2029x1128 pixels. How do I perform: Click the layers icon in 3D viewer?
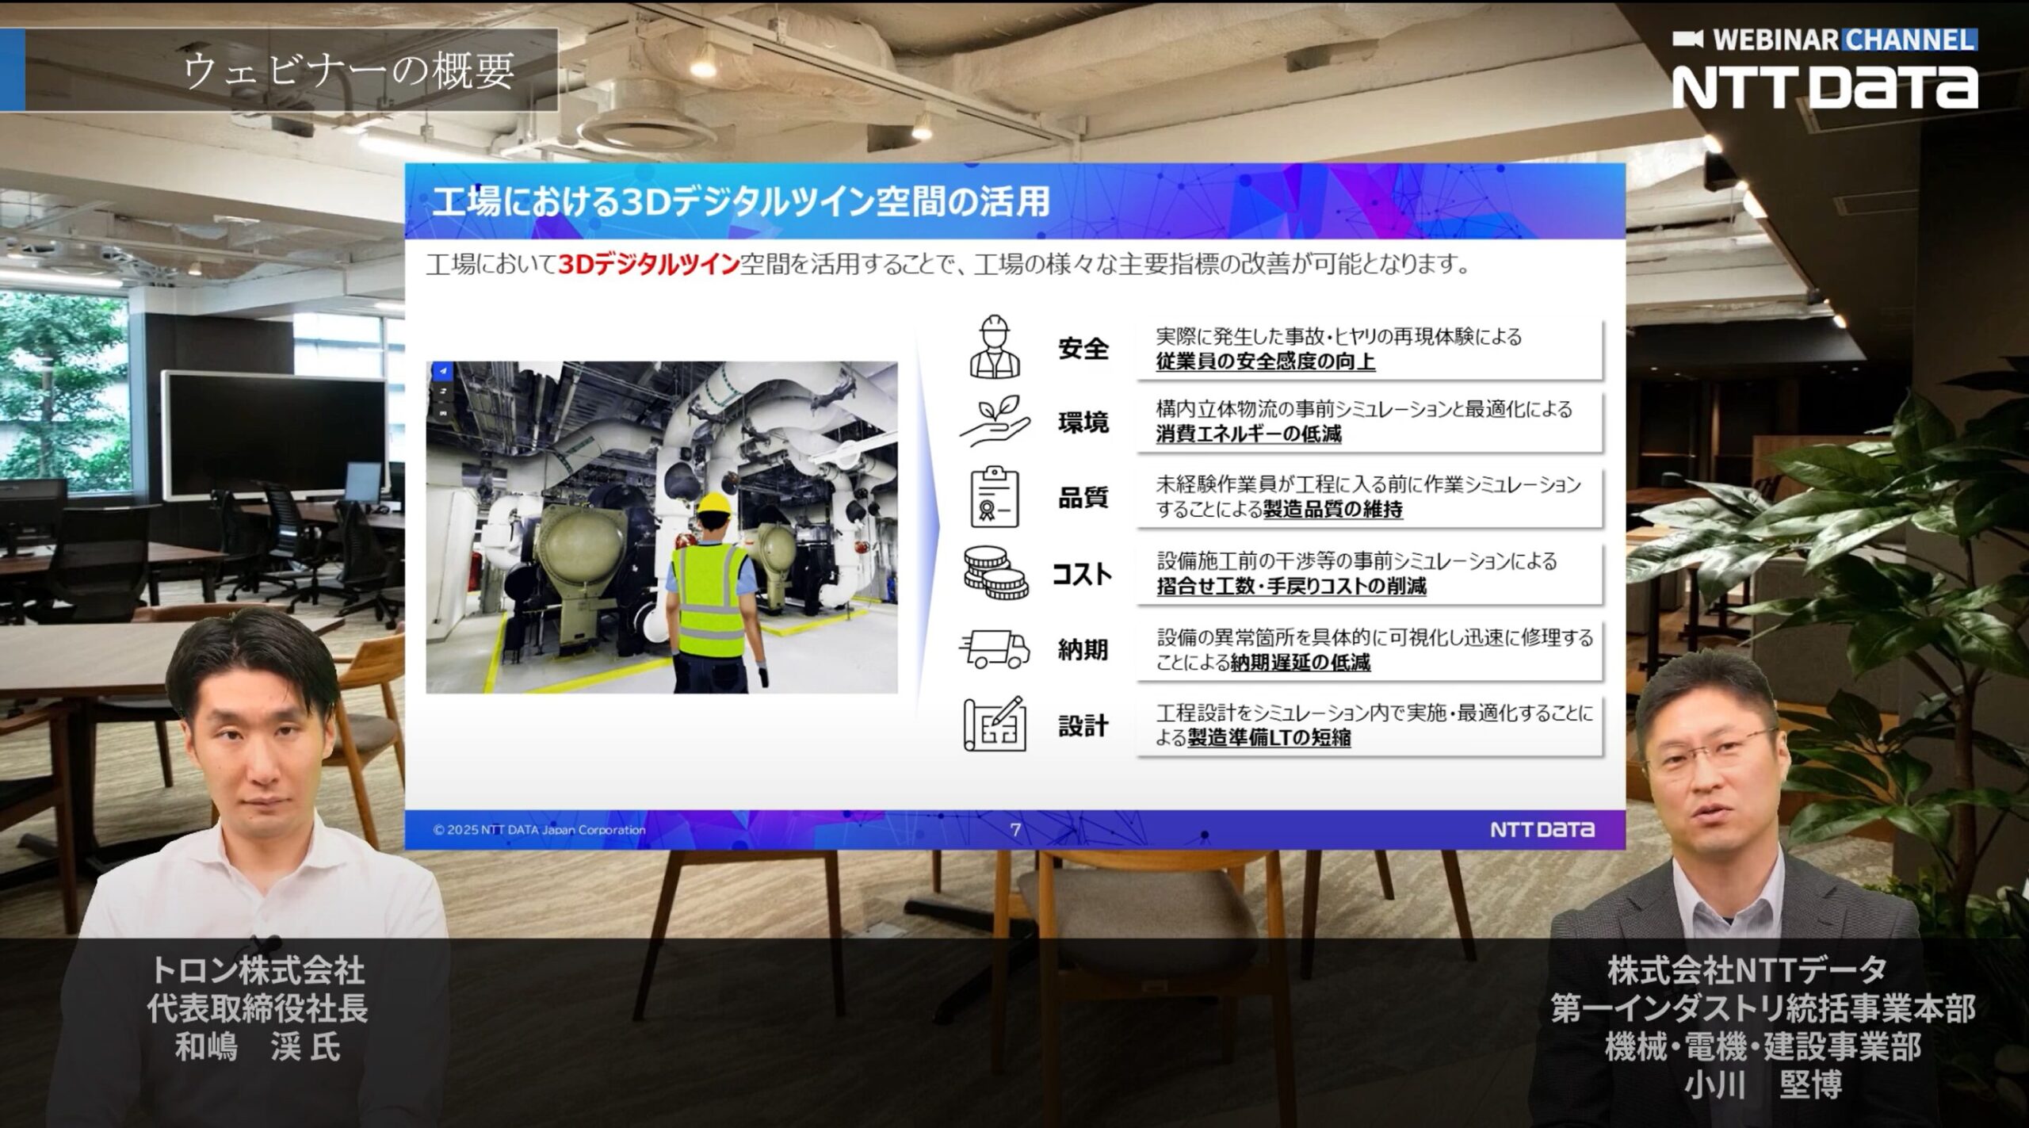pyautogui.click(x=443, y=392)
